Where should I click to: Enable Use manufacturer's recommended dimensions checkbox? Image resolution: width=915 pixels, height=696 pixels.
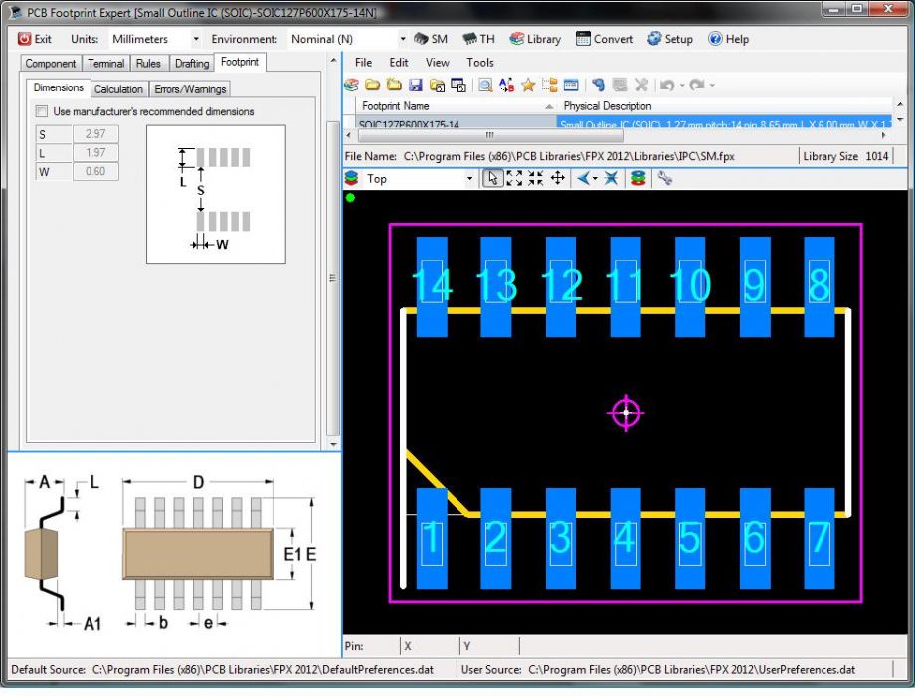pyautogui.click(x=42, y=111)
